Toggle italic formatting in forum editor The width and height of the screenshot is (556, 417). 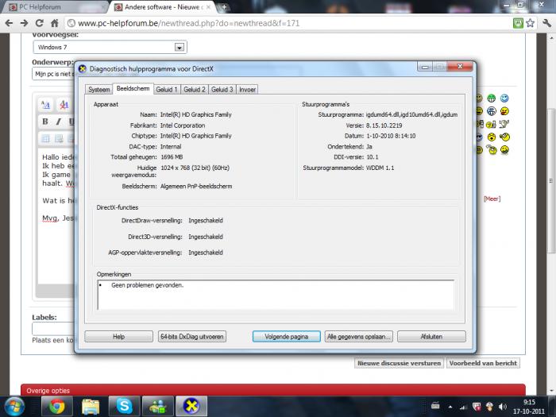[59, 122]
